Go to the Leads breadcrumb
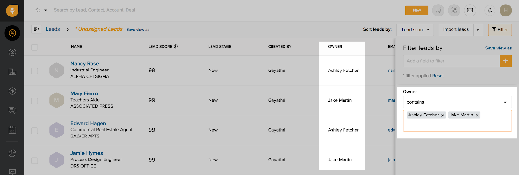 53,29
